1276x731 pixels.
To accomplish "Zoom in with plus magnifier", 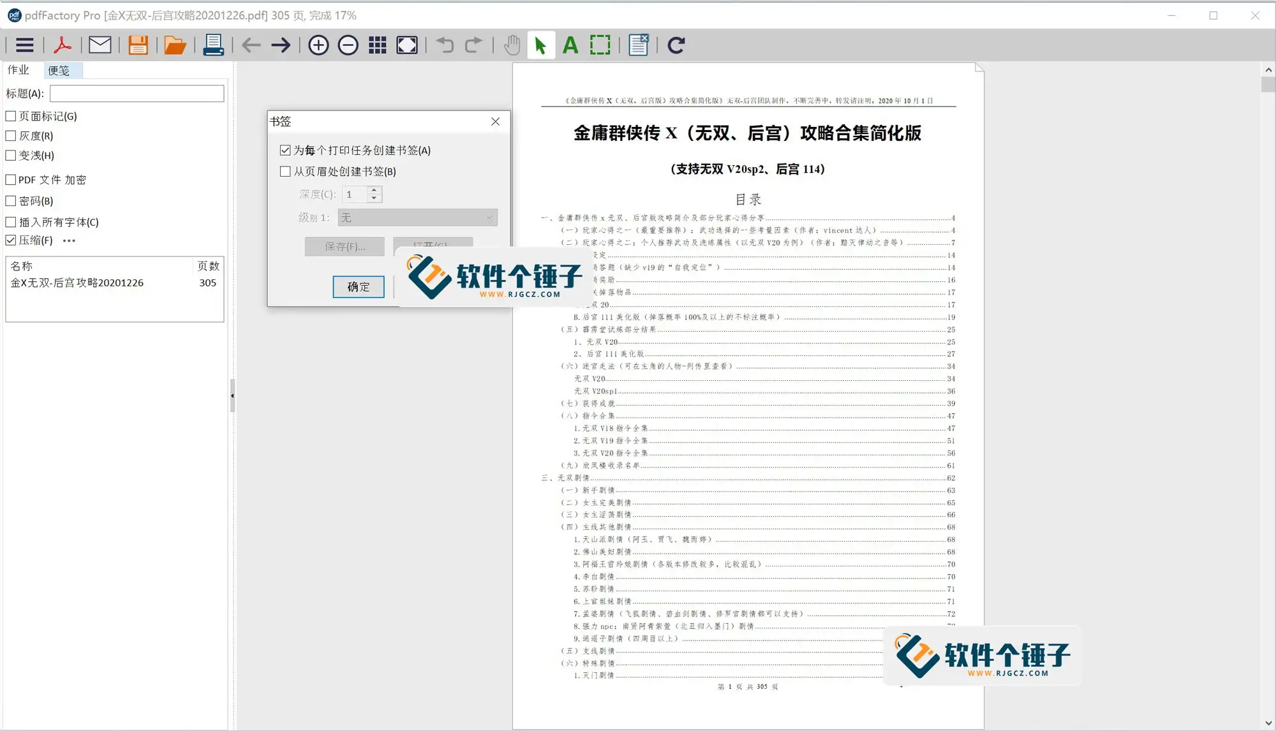I will pyautogui.click(x=318, y=45).
